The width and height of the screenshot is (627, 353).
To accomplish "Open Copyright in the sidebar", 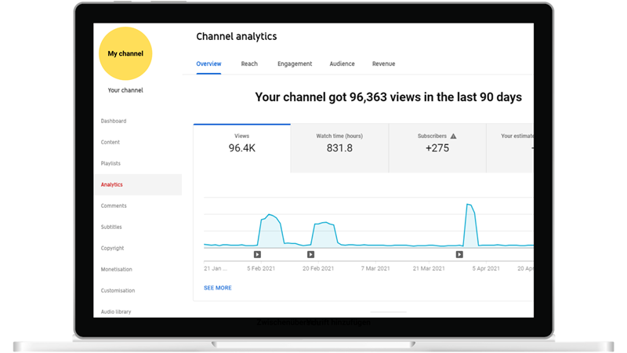I will [112, 248].
